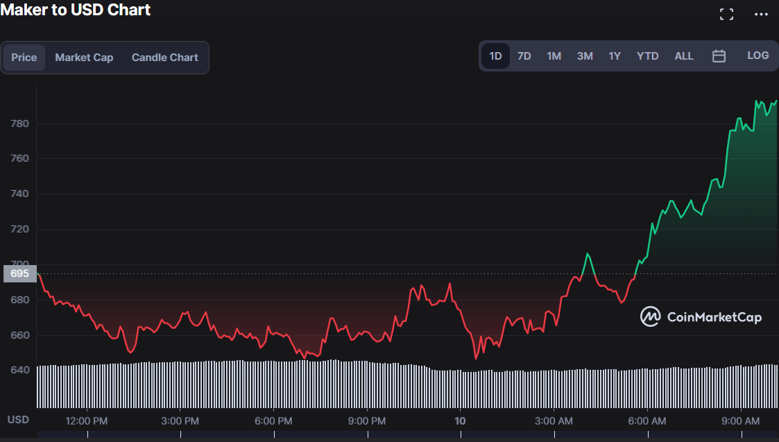Image resolution: width=779 pixels, height=442 pixels.
Task: Select the 3M time range
Action: (x=585, y=56)
